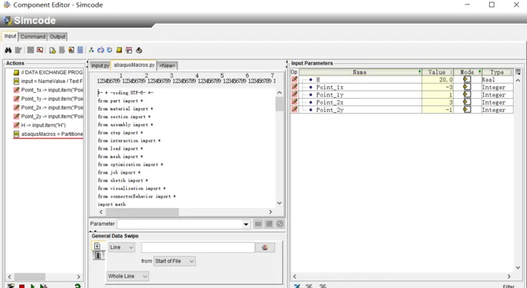Select the abaqusMacros = Partitione action row
This screenshot has width=527, height=288.
click(x=48, y=134)
